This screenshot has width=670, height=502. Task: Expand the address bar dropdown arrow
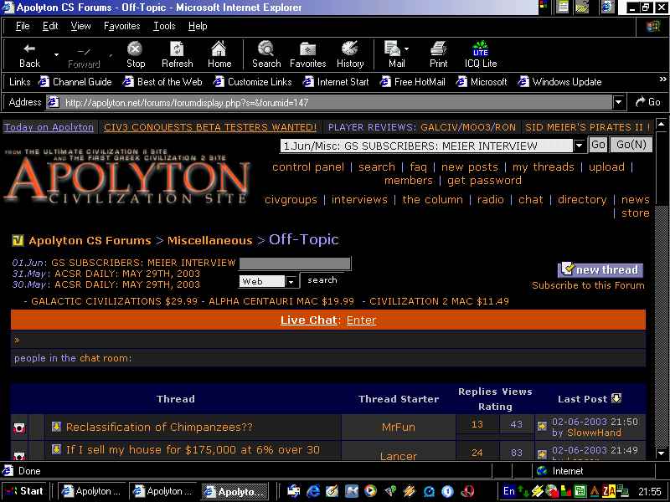pyautogui.click(x=618, y=102)
